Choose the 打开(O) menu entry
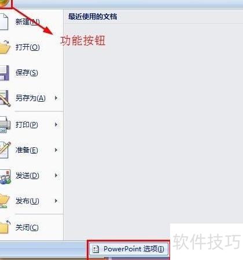The image size is (243, 260). (x=28, y=47)
